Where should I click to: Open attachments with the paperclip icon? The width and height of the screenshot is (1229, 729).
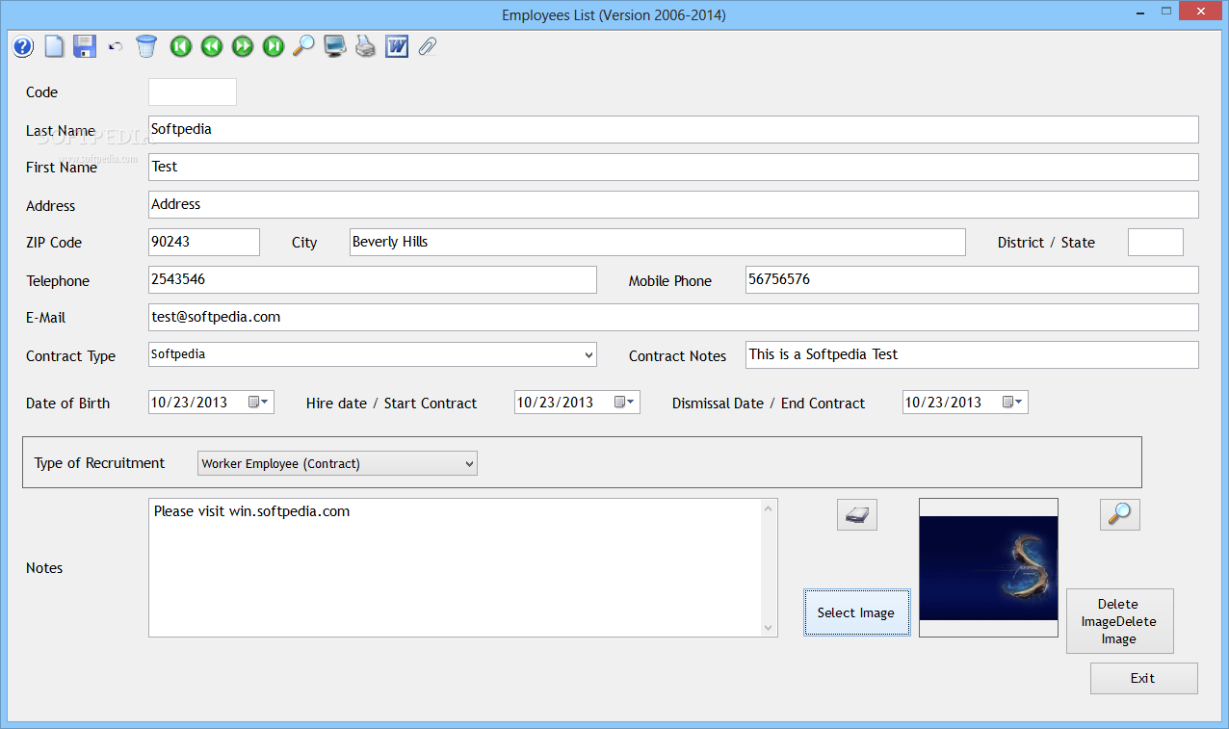[428, 45]
